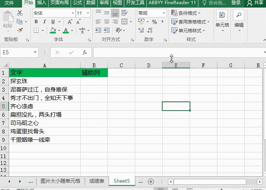The image size is (266, 190).
Task: Click the Percent Style icon
Action: [154, 22]
